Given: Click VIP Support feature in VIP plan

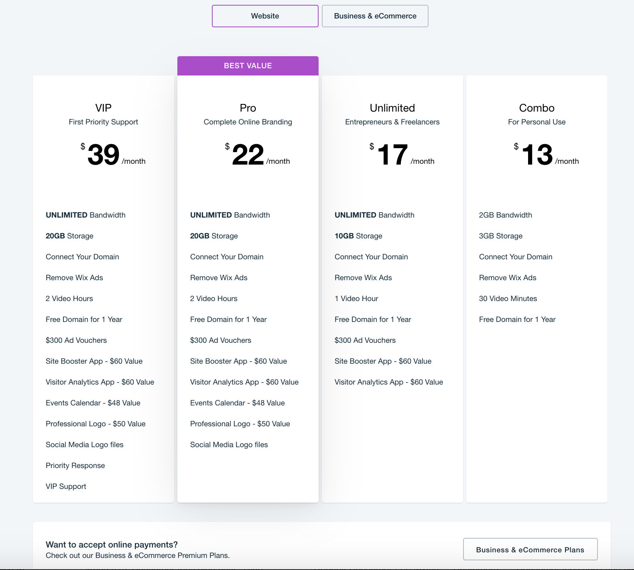Looking at the screenshot, I should coord(66,487).
